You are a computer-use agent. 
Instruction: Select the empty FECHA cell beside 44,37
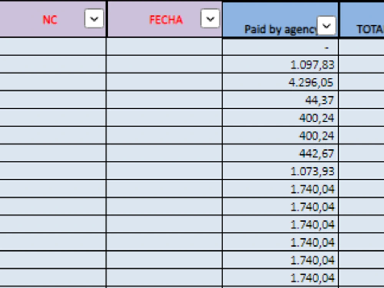coord(165,100)
